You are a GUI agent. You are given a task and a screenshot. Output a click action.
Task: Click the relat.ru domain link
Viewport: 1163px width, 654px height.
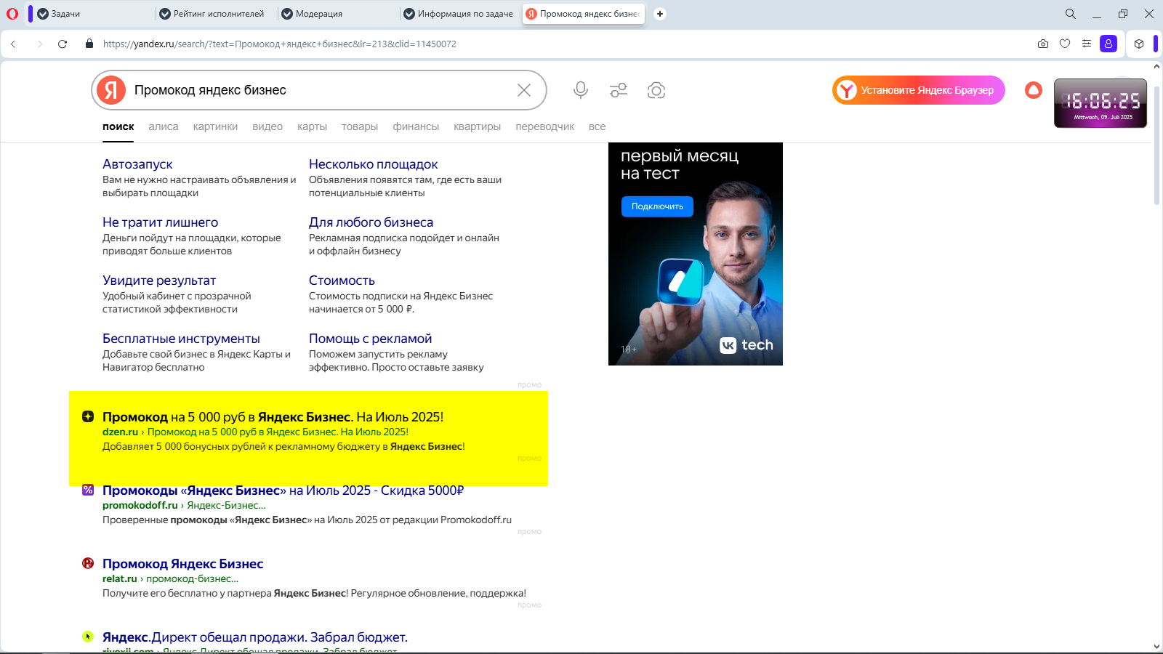(119, 578)
